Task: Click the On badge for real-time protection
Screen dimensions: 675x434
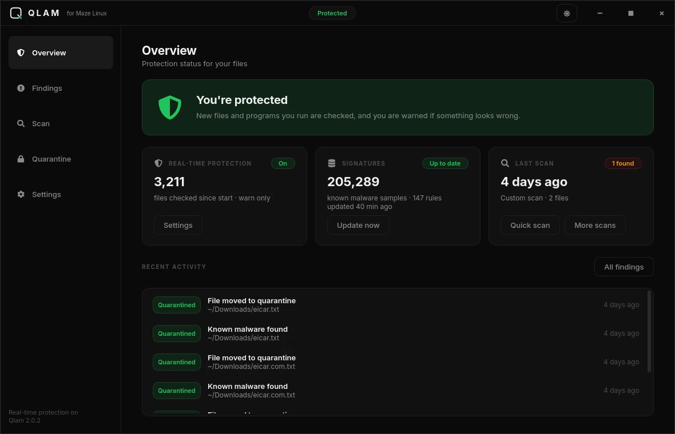Action: [283, 163]
